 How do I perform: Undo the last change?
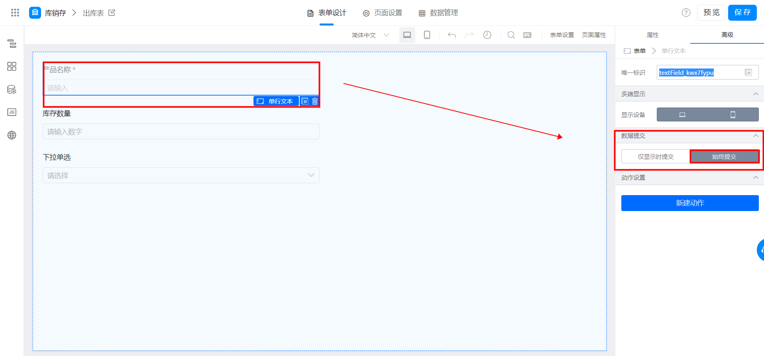452,35
